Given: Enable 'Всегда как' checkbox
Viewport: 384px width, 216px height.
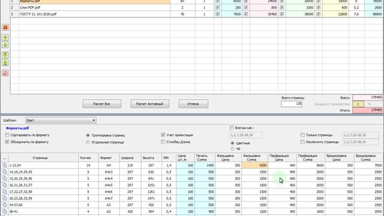Looking at the screenshot, I should [x=232, y=128].
